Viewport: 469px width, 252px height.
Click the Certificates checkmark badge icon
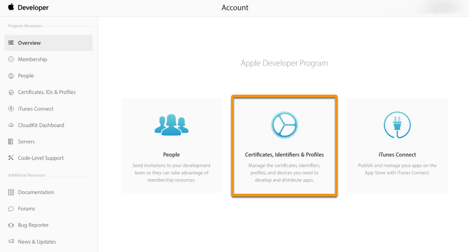[11, 92]
